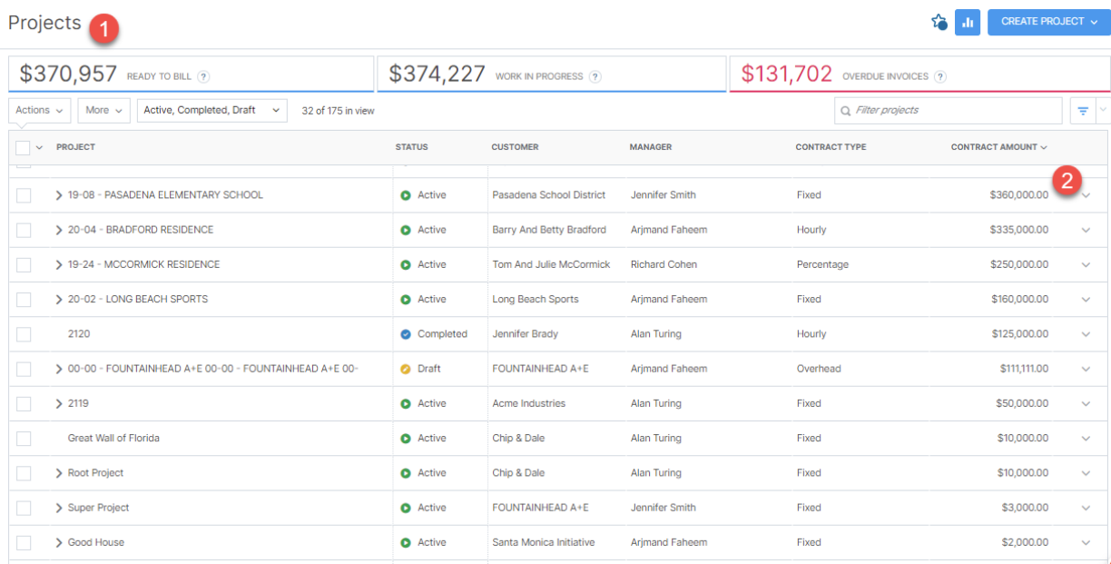This screenshot has width=1111, height=564.
Task: Click the Filter projects search field
Action: 949,111
